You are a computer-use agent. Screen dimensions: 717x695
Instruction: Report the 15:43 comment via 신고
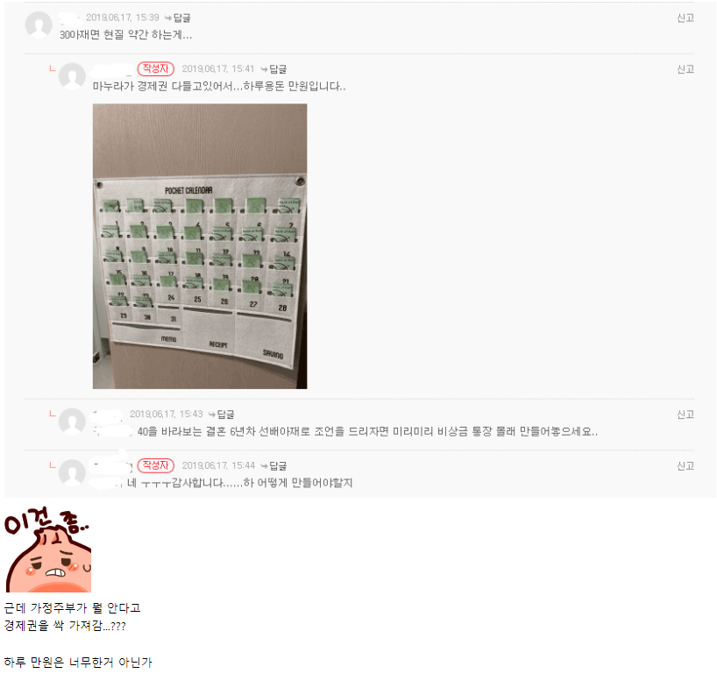pyautogui.click(x=685, y=415)
